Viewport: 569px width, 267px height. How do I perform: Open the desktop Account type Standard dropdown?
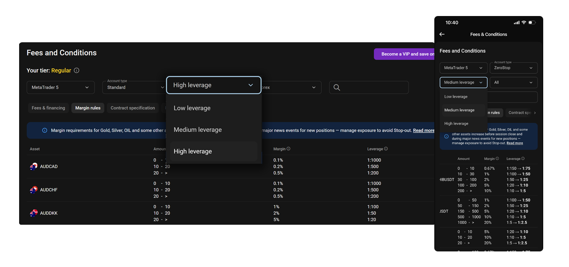135,88
